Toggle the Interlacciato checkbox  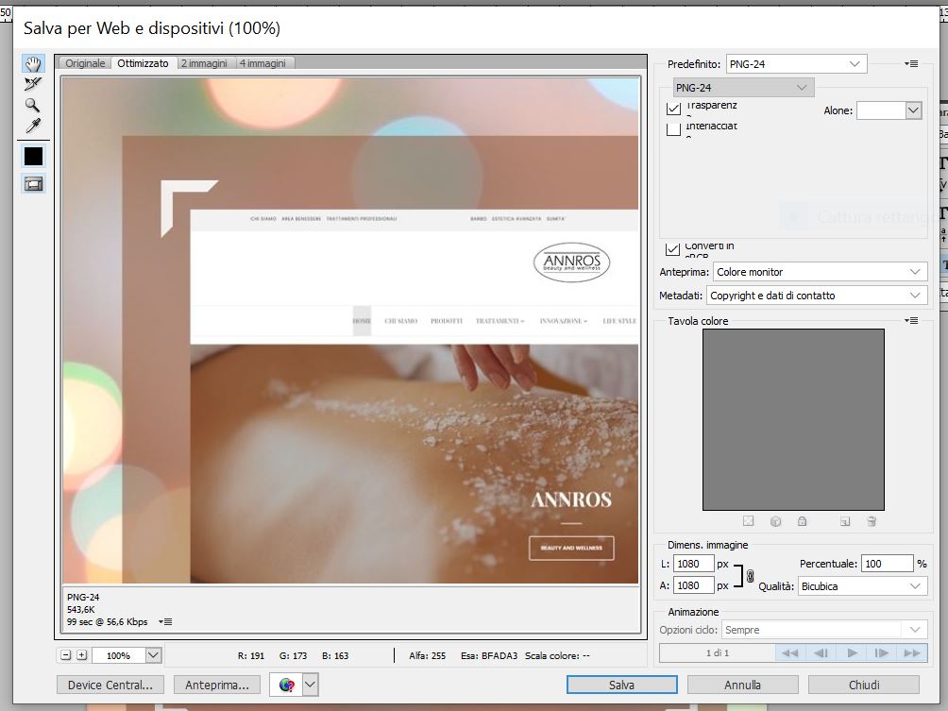(x=673, y=128)
